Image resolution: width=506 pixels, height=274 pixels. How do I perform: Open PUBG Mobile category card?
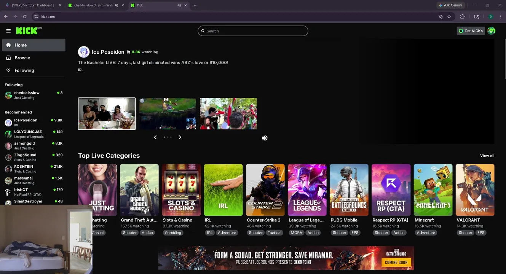click(x=349, y=190)
